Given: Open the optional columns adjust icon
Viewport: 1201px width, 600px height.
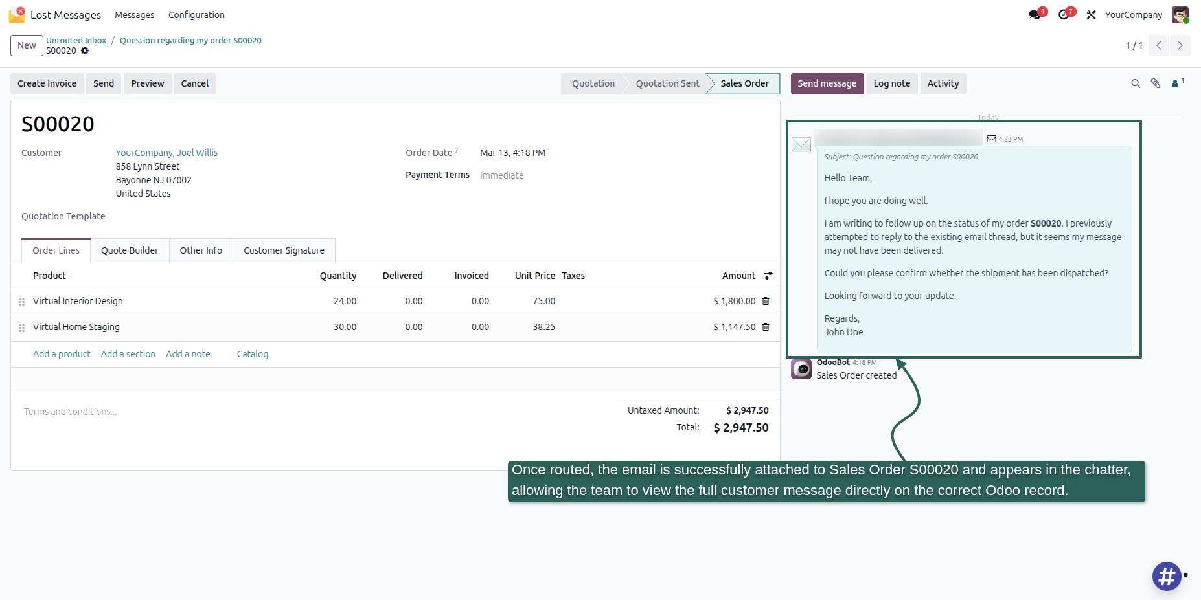Looking at the screenshot, I should click(x=768, y=276).
